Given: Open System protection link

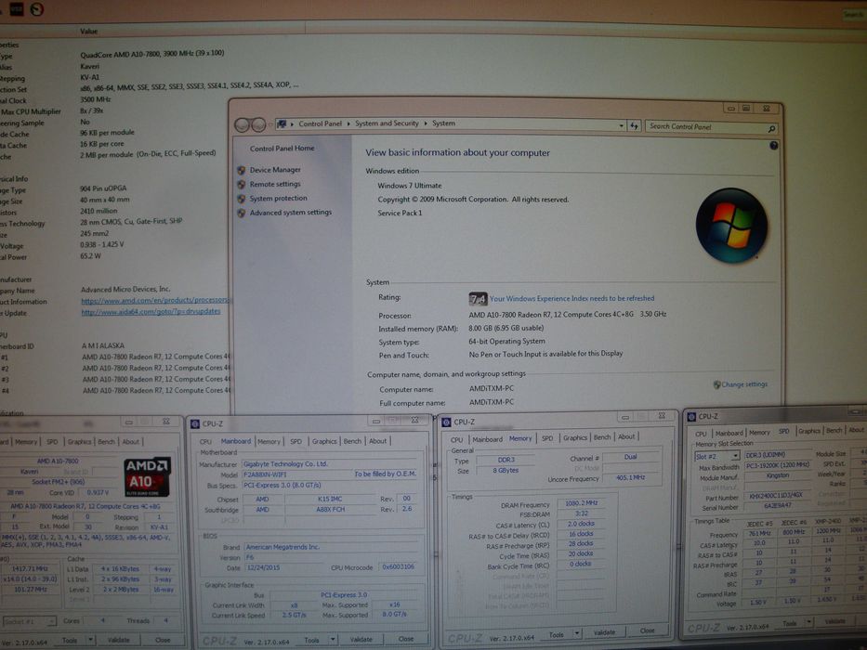Looking at the screenshot, I should [x=278, y=198].
